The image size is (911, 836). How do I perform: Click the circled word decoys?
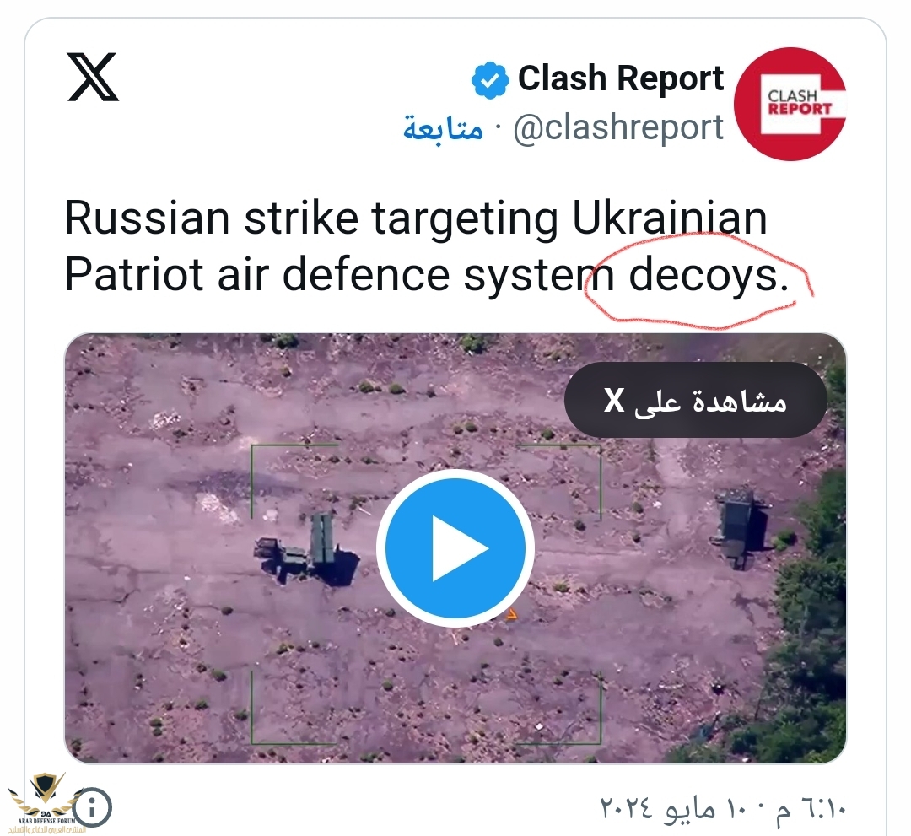(709, 276)
